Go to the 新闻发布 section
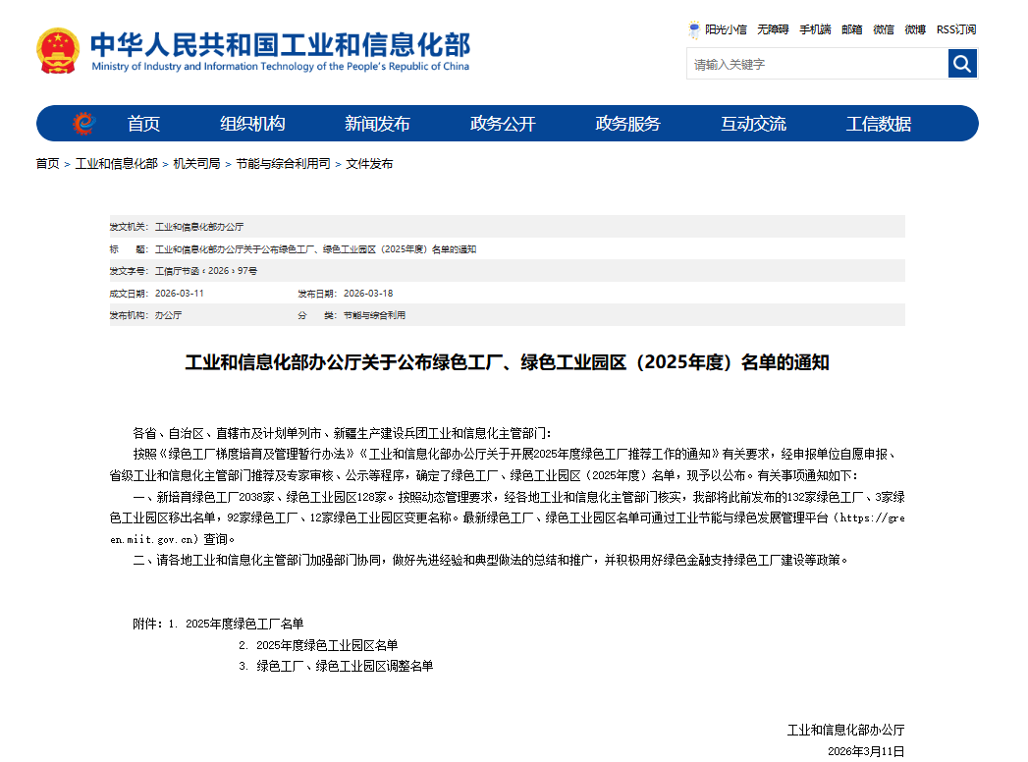The height and width of the screenshot is (762, 1028). [x=377, y=124]
